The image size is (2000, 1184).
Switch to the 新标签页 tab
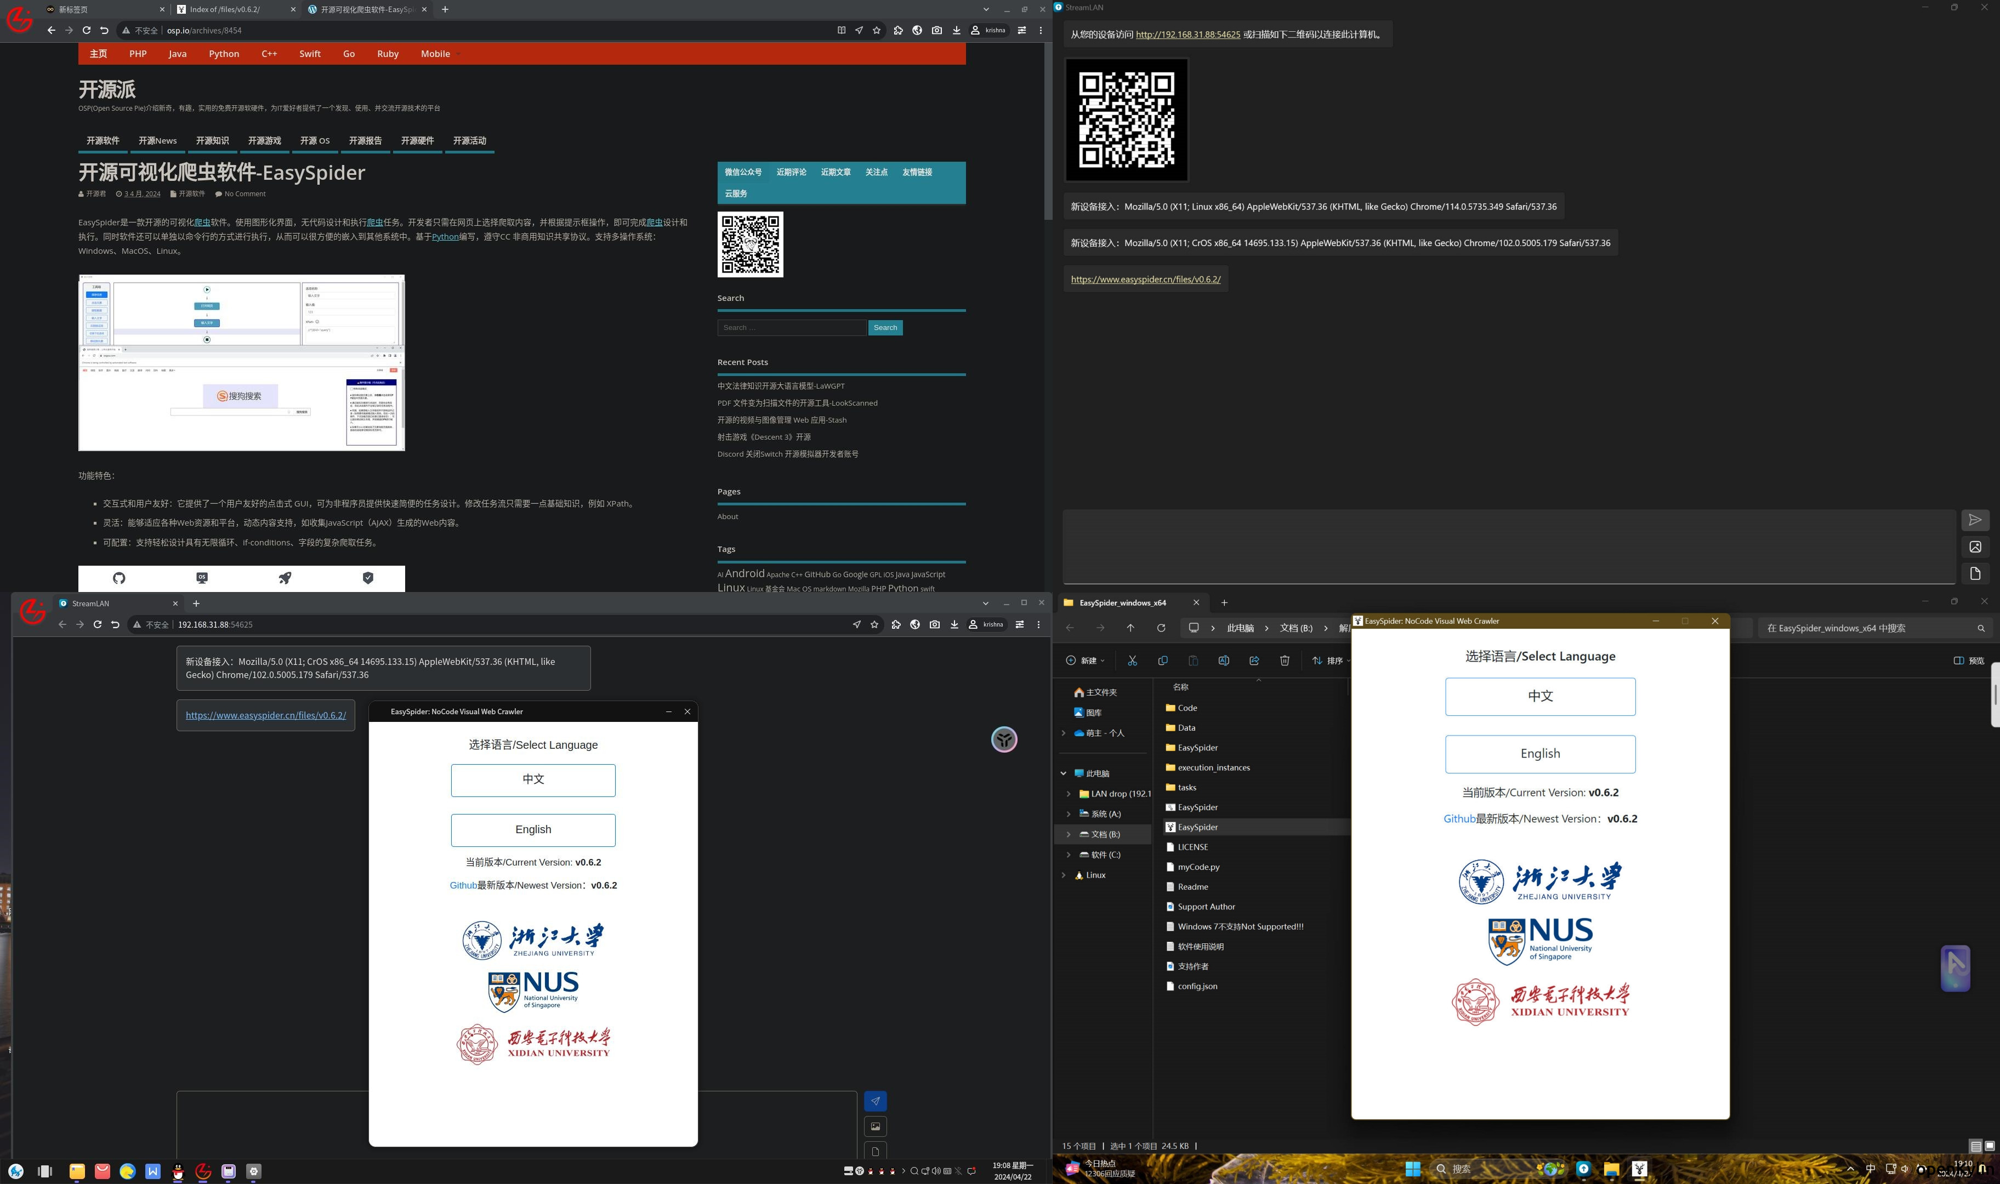click(105, 9)
